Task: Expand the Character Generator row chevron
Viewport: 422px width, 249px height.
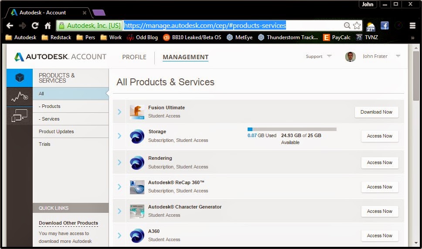Action: coord(119,211)
